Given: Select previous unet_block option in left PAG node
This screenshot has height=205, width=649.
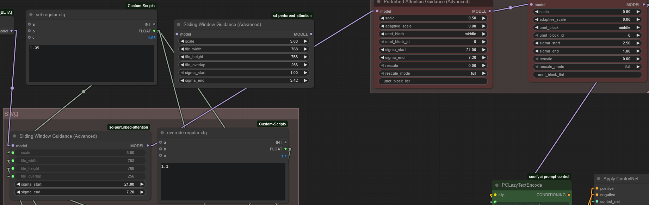Looking at the screenshot, I should (382, 34).
